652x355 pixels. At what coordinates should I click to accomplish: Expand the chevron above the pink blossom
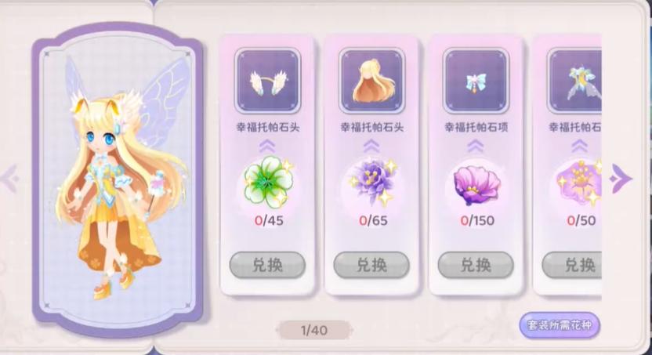point(580,146)
